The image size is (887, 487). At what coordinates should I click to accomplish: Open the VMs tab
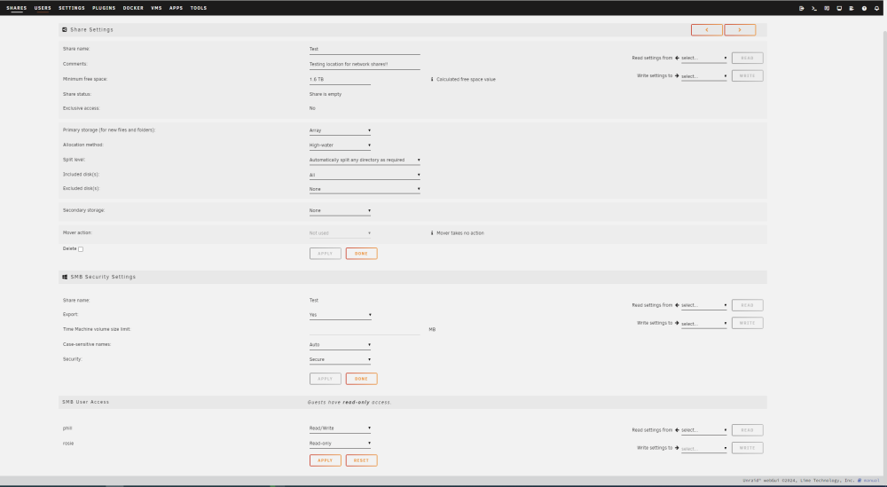(156, 8)
